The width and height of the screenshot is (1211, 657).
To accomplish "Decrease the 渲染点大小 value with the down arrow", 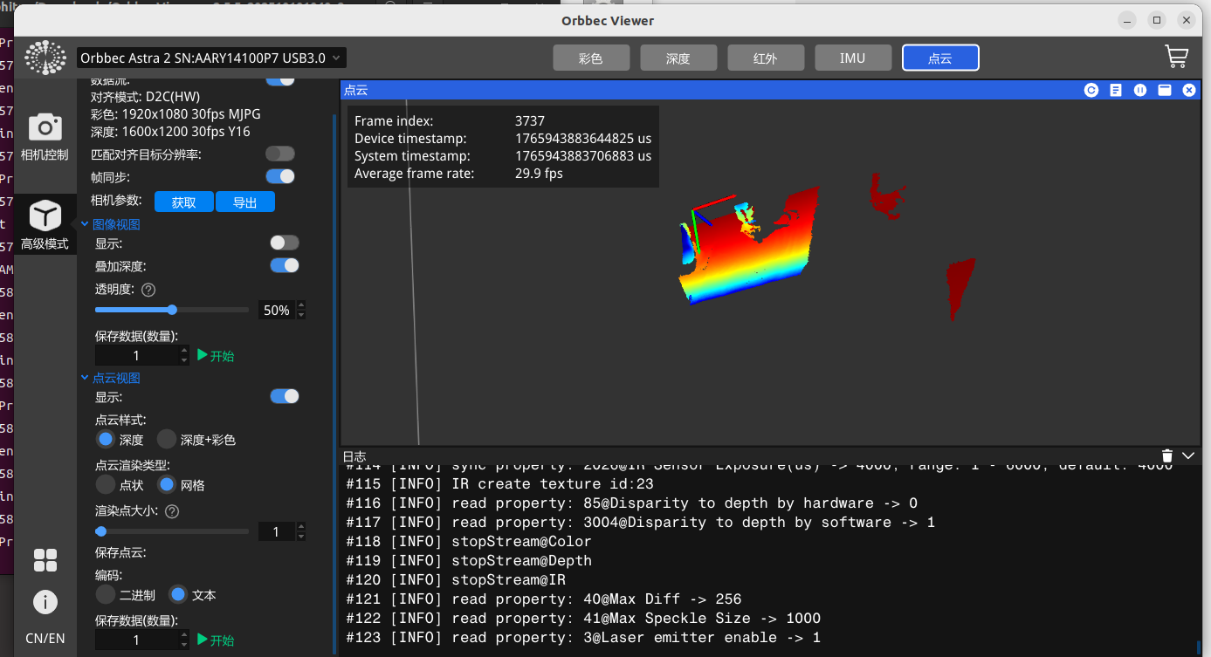I will coord(301,536).
